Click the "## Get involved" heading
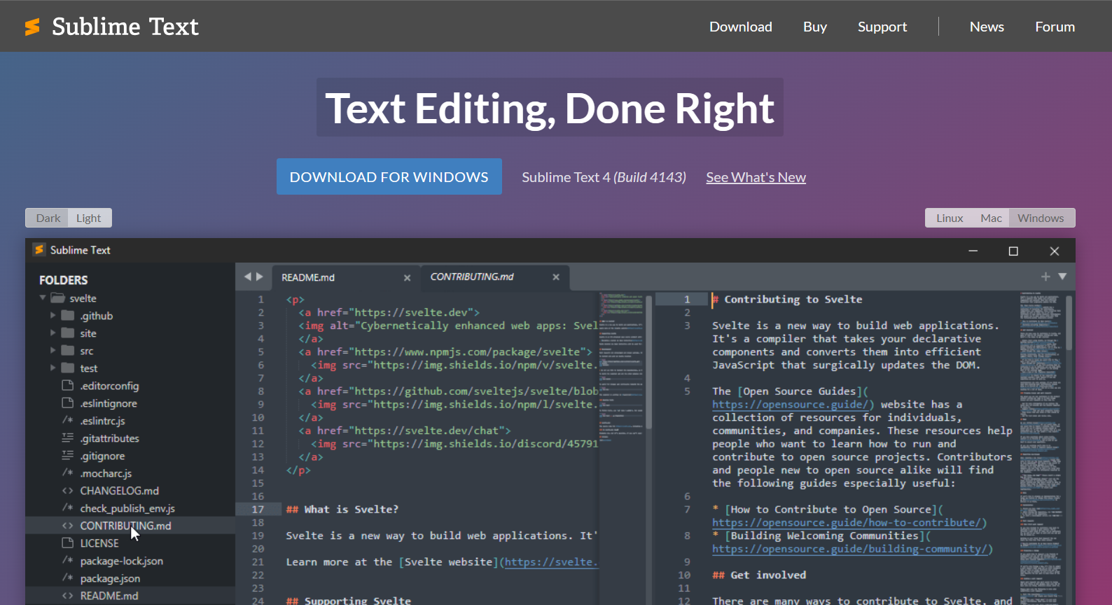Viewport: 1112px width, 605px height. [x=759, y=575]
